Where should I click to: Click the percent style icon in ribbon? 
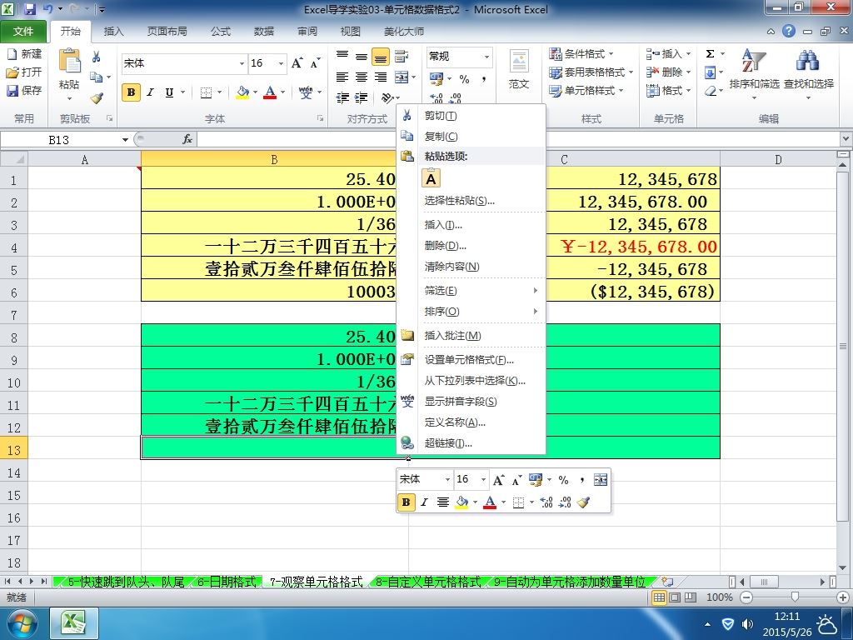[x=464, y=79]
